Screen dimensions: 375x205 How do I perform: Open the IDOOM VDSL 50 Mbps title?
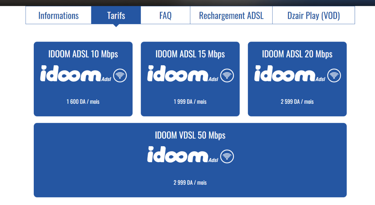click(x=190, y=135)
